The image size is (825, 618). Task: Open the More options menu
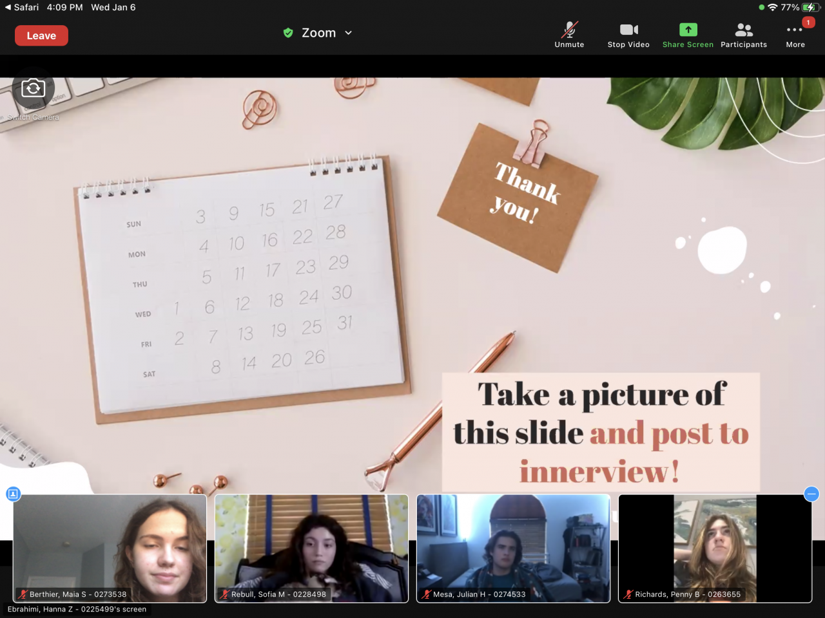(795, 35)
